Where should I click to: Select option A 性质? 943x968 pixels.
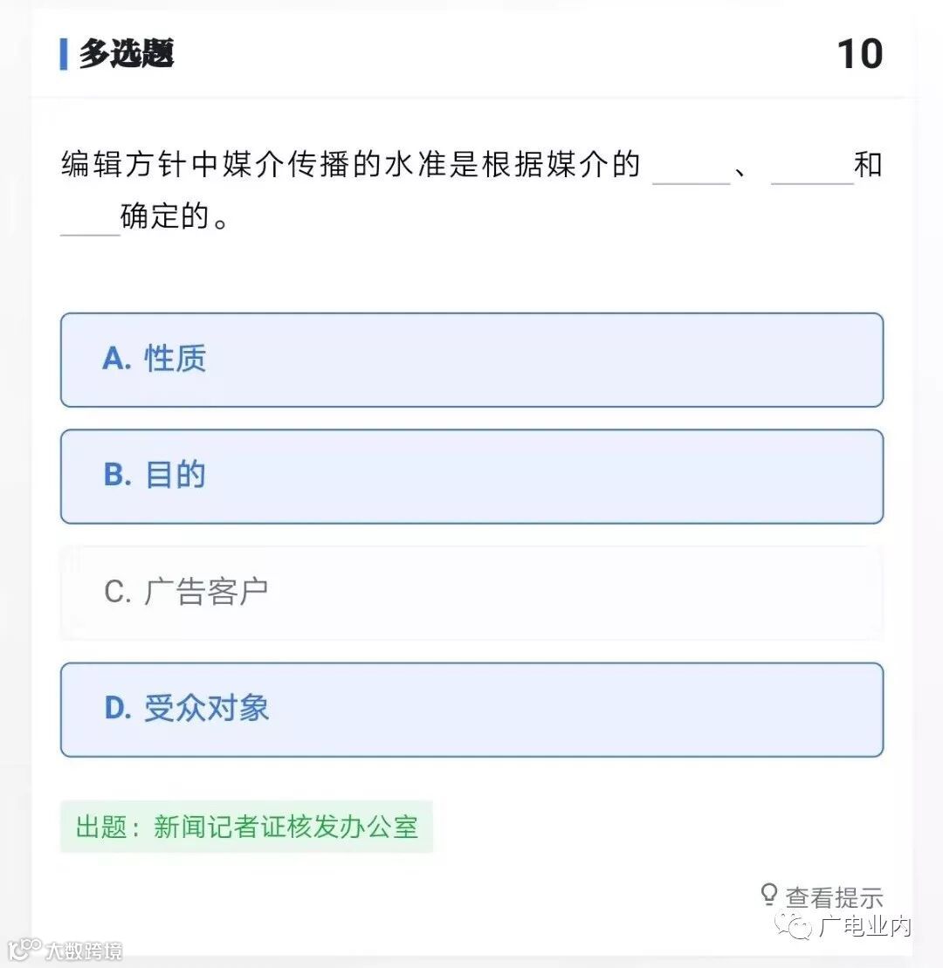point(471,360)
